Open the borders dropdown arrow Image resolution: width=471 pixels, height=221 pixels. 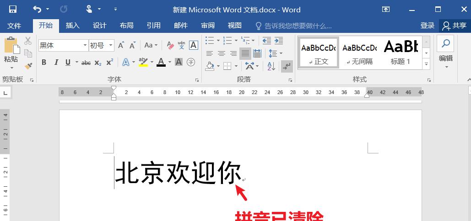tap(236, 66)
